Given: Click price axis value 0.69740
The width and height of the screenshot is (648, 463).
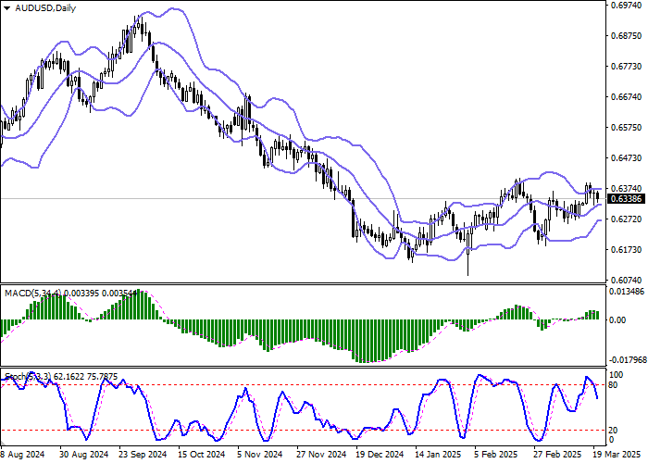Looking at the screenshot, I should [627, 6].
